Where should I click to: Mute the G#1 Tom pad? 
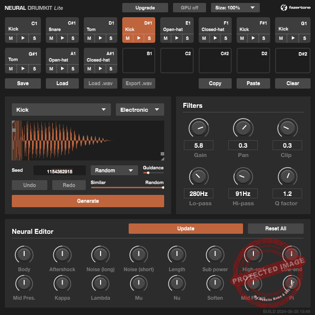pyautogui.click(x=11, y=69)
